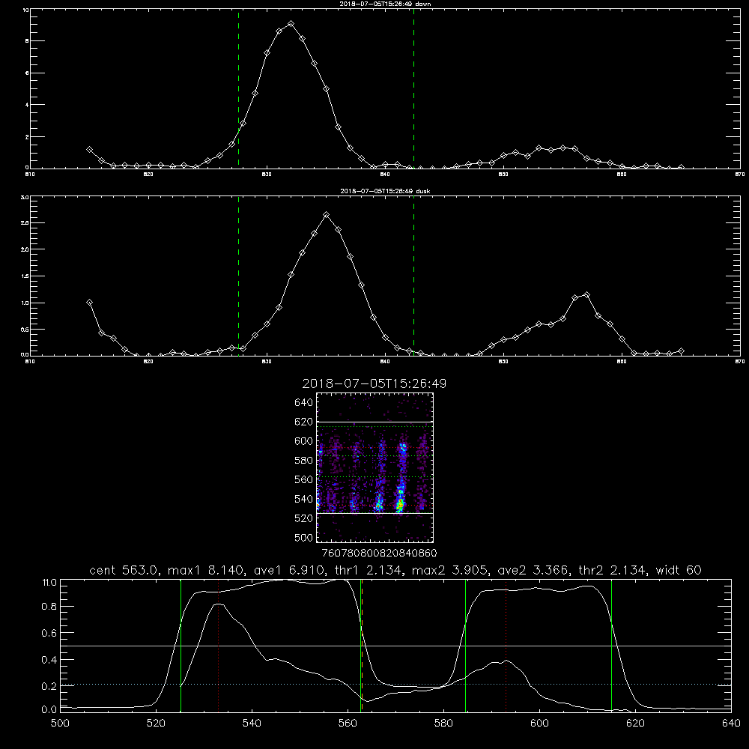Select the 'thr1 2.134' stat text
The width and height of the screenshot is (749, 749).
pos(366,570)
